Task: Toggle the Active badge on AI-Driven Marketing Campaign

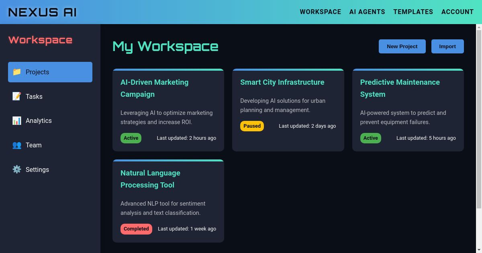Action: pyautogui.click(x=131, y=138)
